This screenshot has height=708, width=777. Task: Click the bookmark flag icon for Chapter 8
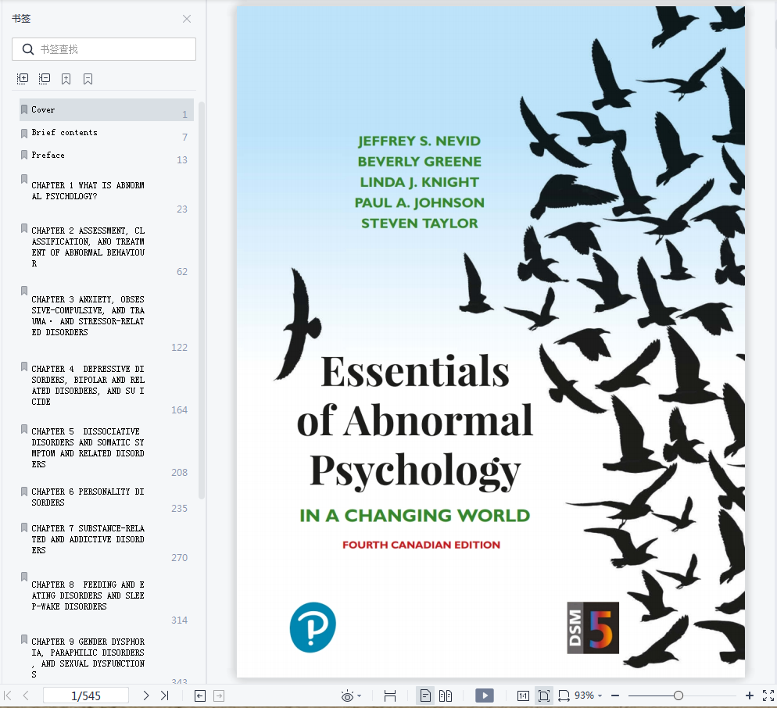23,576
